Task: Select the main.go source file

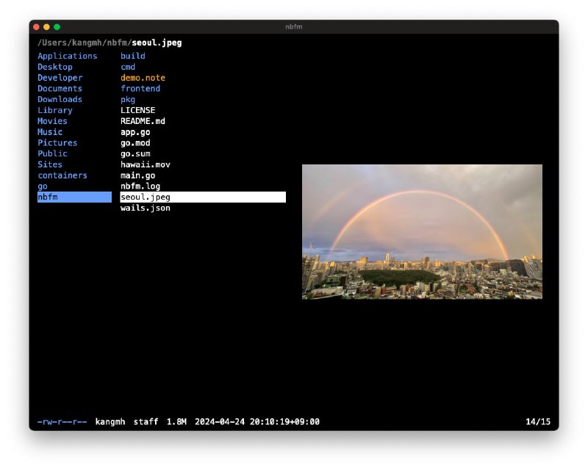Action: click(137, 175)
